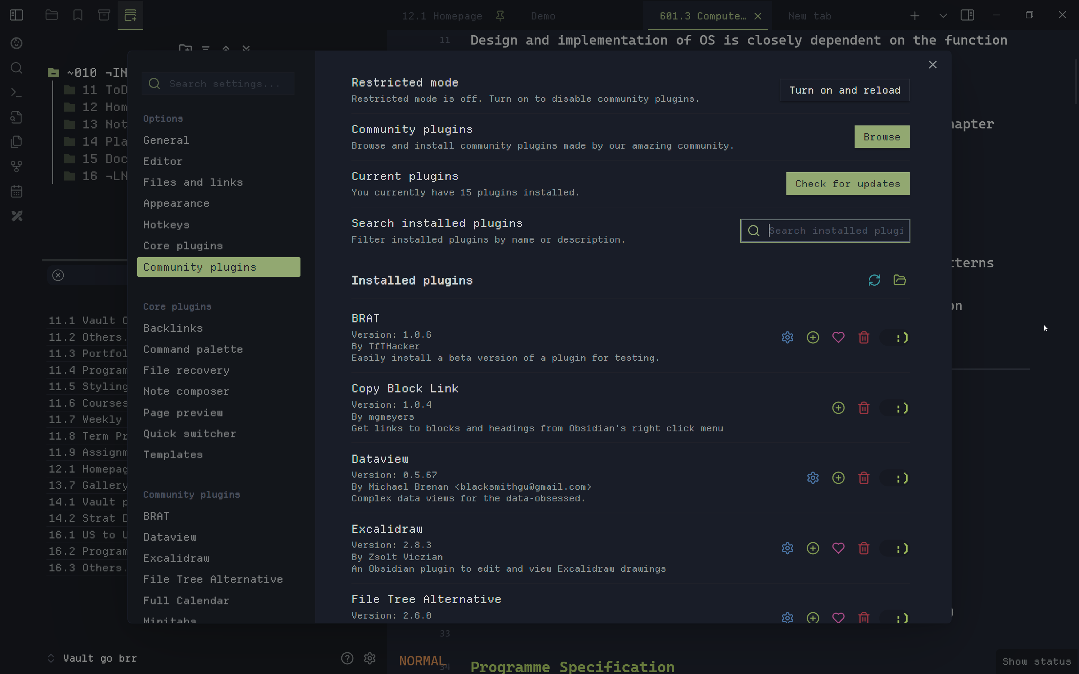1079x674 pixels.
Task: Open BRAT plugin options gear icon
Action: click(x=788, y=337)
